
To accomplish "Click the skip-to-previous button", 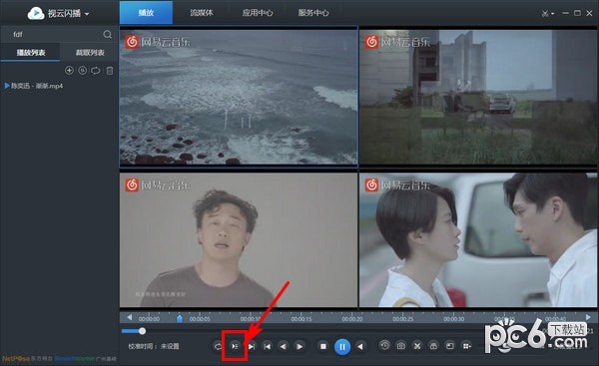I will 268,346.
